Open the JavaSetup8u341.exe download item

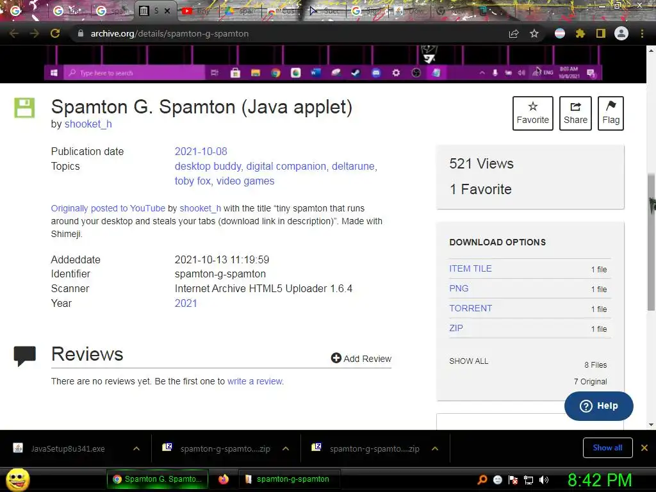tap(68, 448)
